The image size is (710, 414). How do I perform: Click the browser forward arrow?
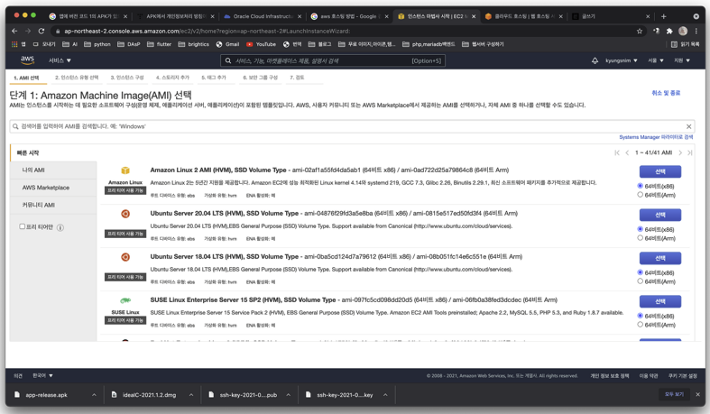click(x=28, y=31)
